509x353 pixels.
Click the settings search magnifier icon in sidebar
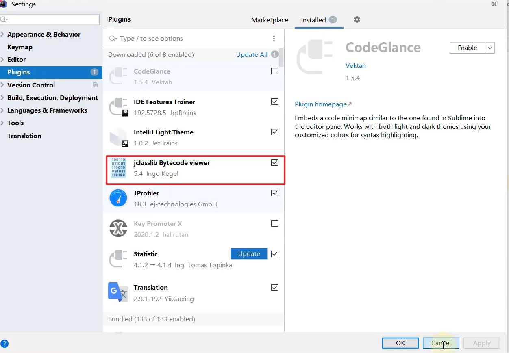4,19
